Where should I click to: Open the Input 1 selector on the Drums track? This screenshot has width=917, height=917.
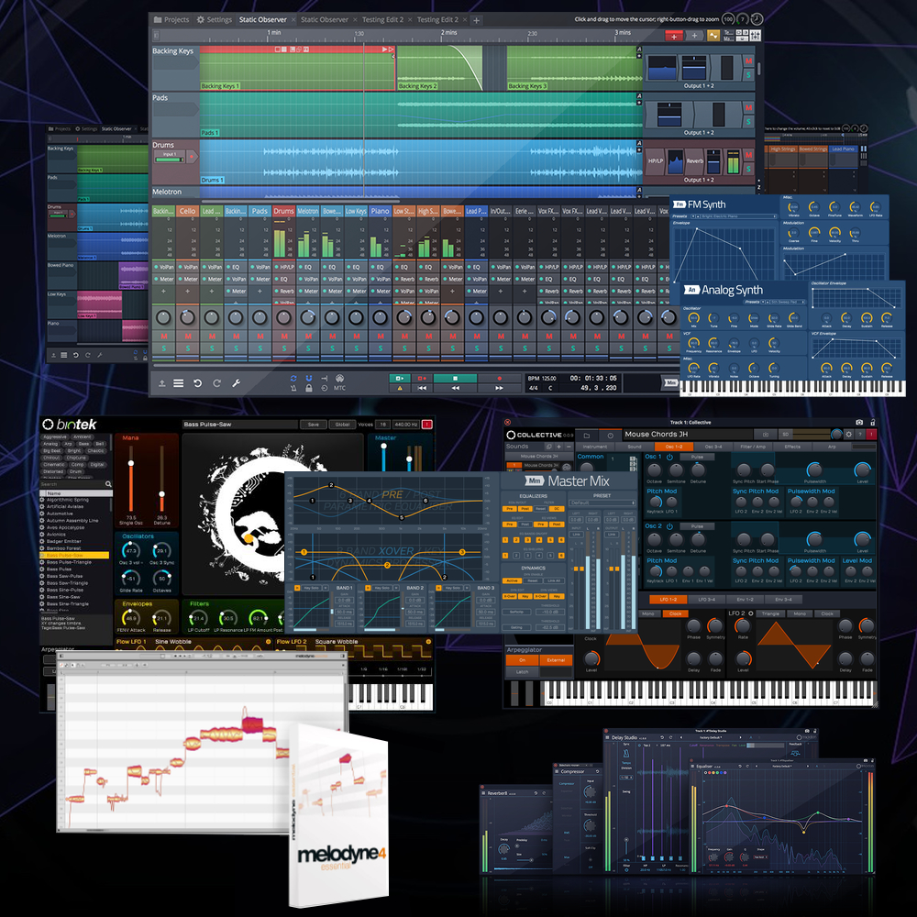point(170,157)
